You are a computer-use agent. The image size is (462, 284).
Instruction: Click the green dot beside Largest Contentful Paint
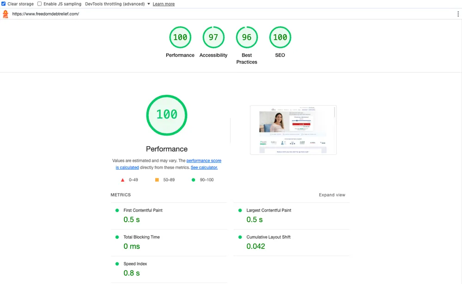[240, 210]
